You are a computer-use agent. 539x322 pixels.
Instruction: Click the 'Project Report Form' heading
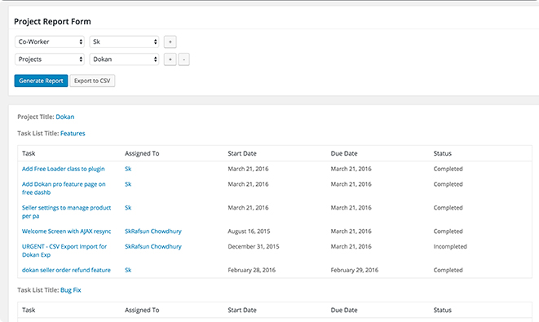point(52,22)
